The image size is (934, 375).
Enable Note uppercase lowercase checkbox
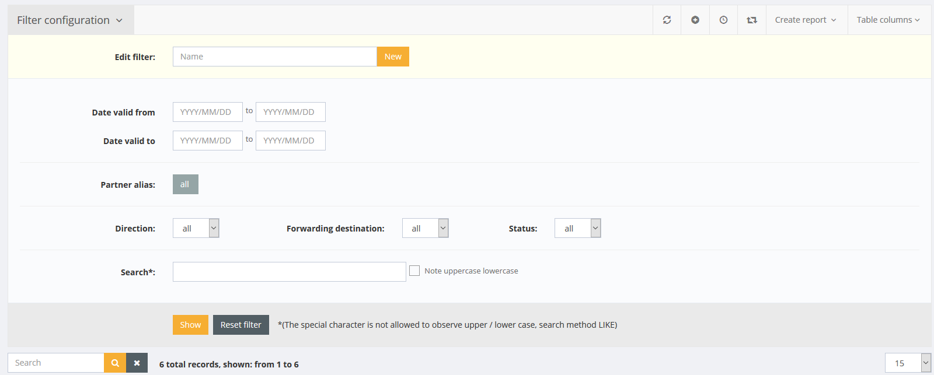pos(414,271)
